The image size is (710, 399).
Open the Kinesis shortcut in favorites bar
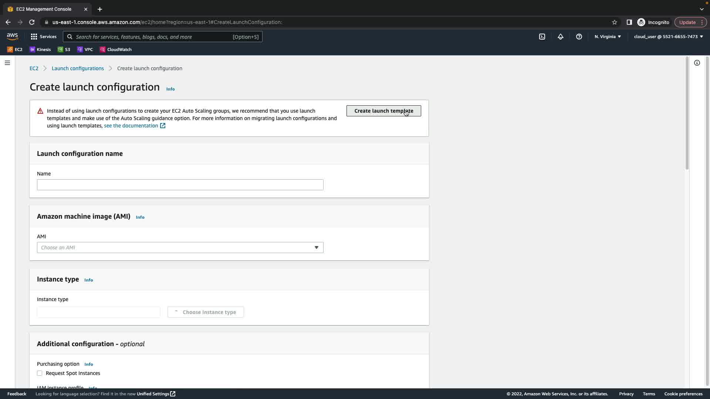(40, 50)
